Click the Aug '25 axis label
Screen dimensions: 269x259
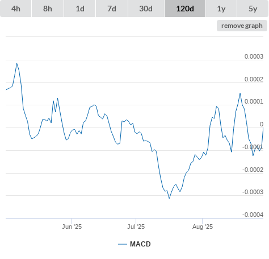203,227
